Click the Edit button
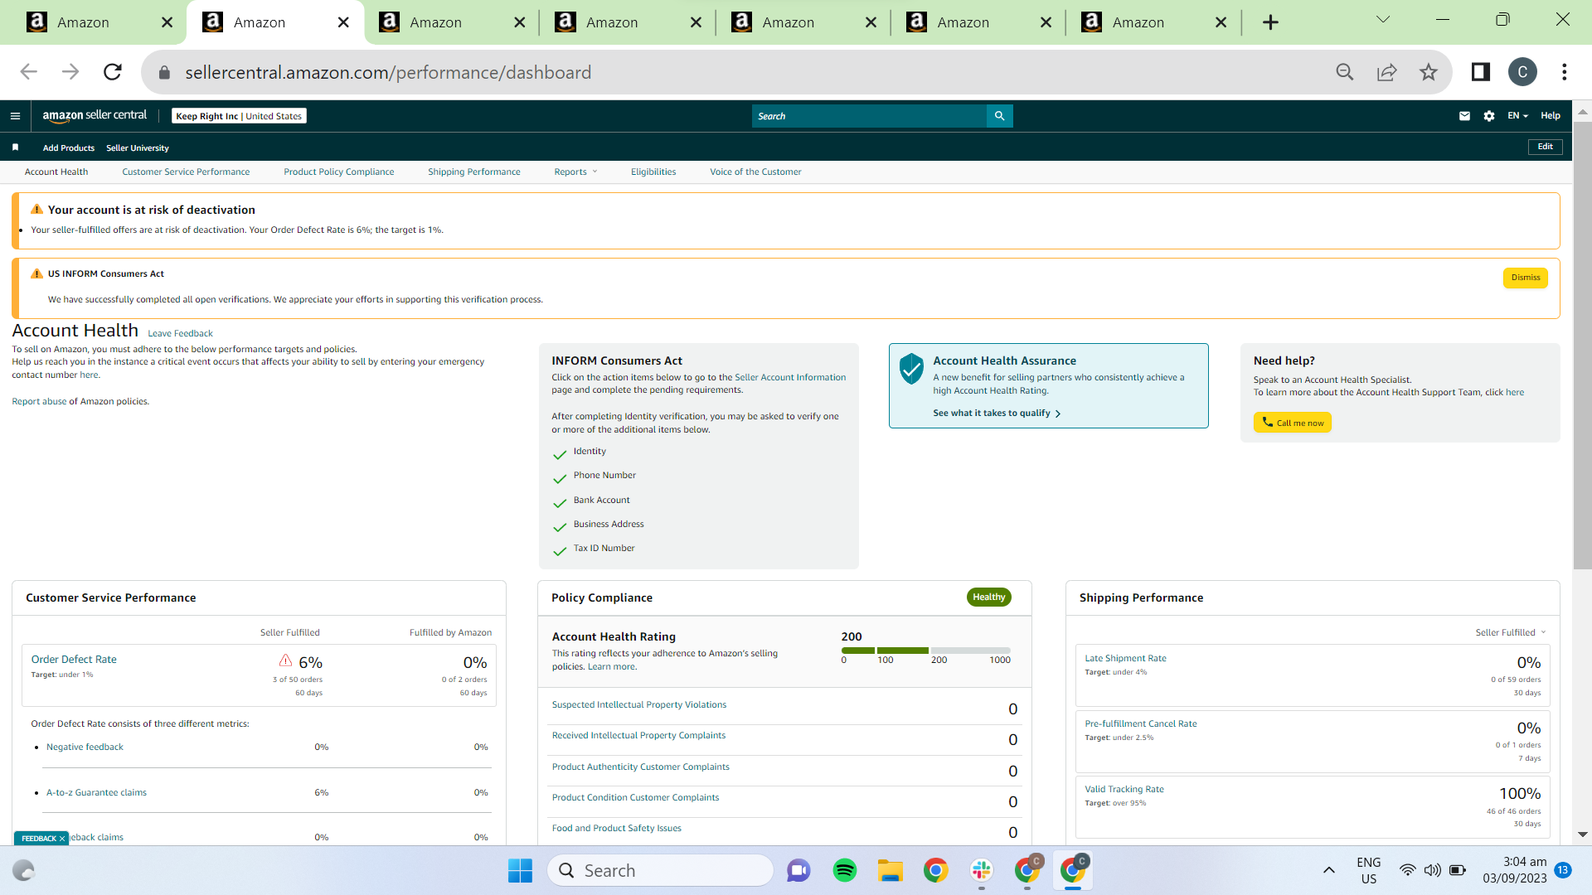Viewport: 1592px width, 895px height. pos(1546,147)
